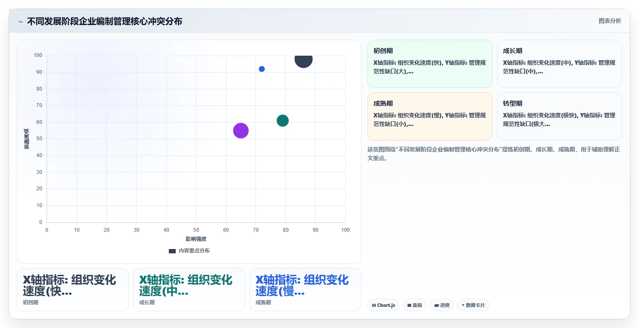639x328 pixels.
Task: Open the 成长期 card in right panel
Action: point(560,64)
